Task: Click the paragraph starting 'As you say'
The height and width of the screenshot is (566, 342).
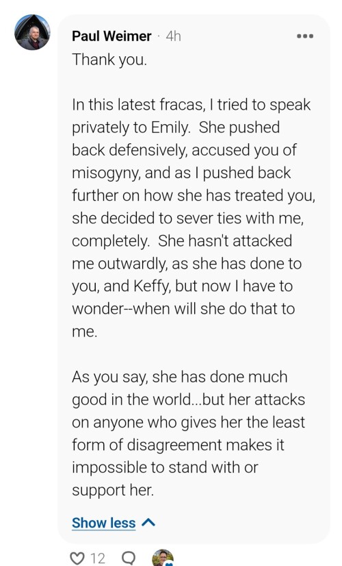Action: 189,434
